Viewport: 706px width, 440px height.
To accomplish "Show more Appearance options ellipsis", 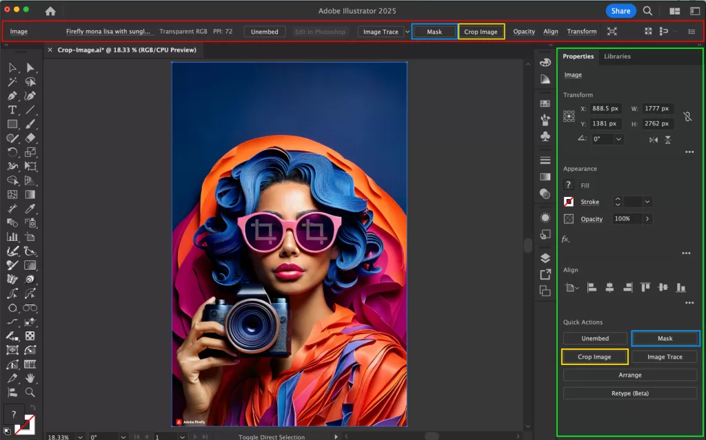I will tap(686, 253).
